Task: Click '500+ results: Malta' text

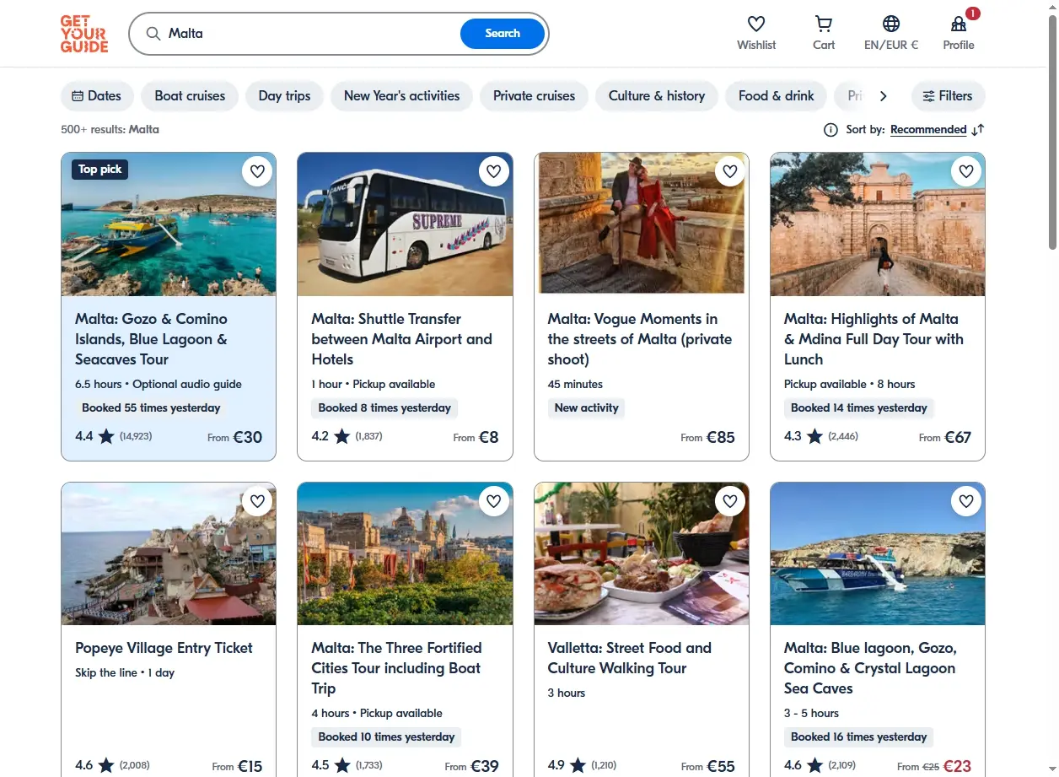Action: tap(110, 130)
